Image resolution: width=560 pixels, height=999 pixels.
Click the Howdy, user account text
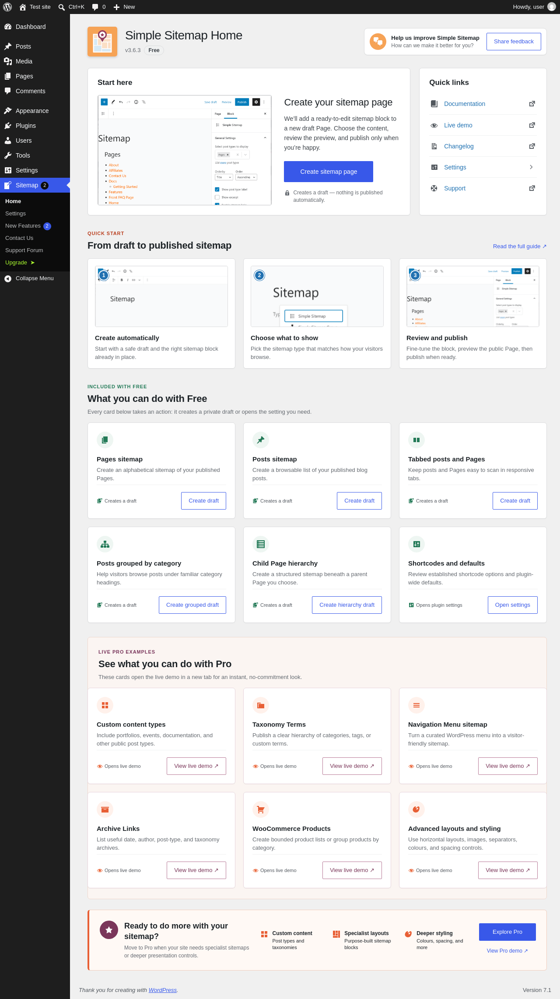coord(528,7)
